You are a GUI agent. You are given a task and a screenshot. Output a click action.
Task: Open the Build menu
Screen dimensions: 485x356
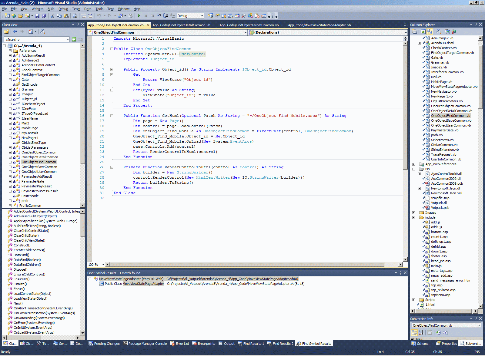click(x=51, y=9)
